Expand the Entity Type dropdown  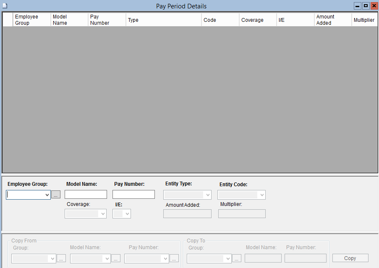[187, 195]
